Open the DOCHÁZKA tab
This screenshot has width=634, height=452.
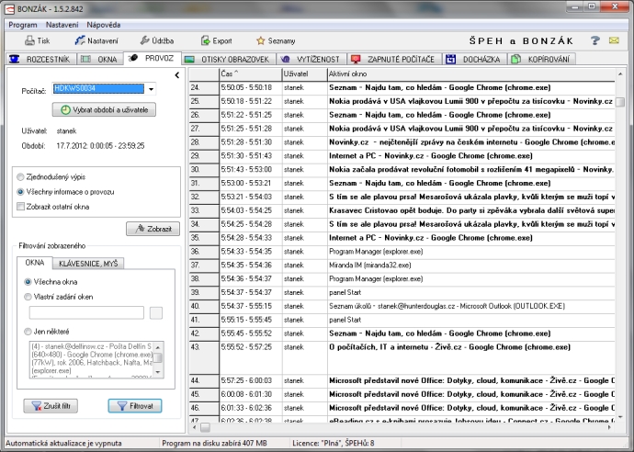(475, 60)
